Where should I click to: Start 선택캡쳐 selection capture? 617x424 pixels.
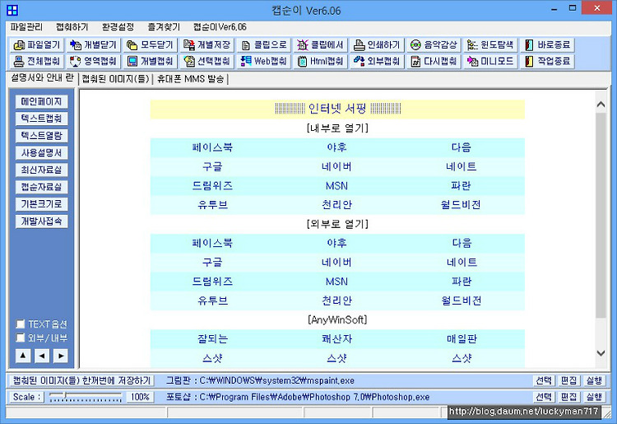206,62
